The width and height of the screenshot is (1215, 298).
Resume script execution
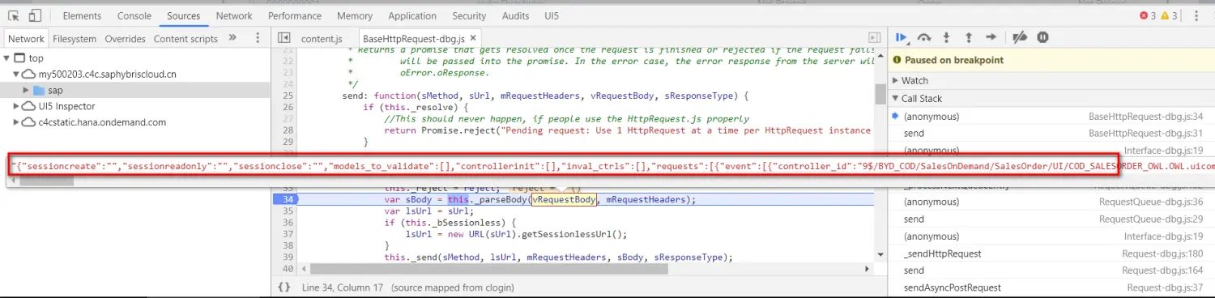[901, 37]
